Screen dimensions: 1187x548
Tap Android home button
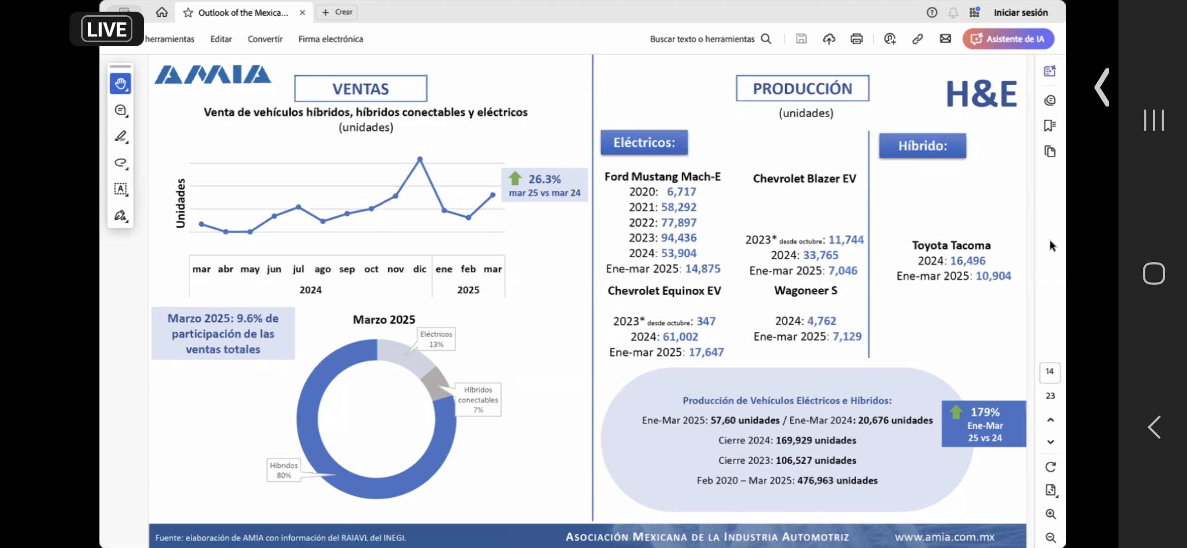pos(1154,273)
